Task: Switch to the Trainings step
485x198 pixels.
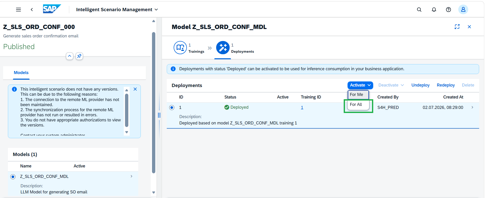Action: click(189, 48)
